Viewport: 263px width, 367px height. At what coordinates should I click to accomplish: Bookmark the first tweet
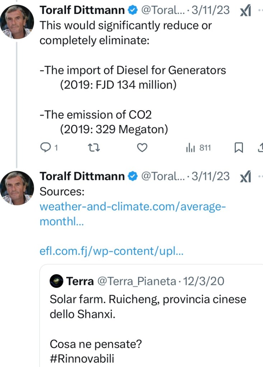click(x=239, y=148)
